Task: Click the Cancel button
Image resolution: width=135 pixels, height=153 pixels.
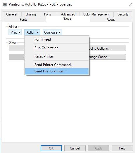Action: 75,148
